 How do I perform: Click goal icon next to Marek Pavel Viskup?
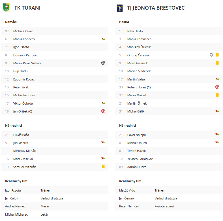(x=103, y=63)
